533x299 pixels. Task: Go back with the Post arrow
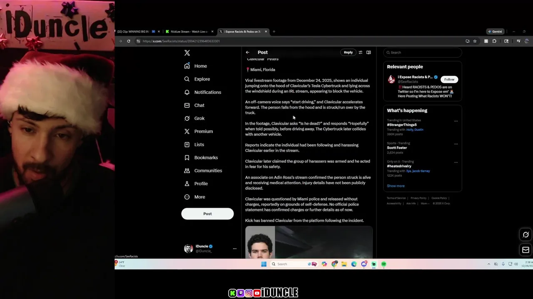tap(247, 52)
